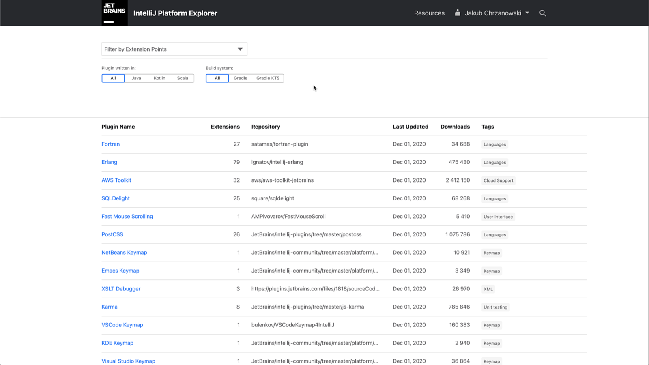
Task: Click repository JetBrains/intellij-plugins/tree/master/js-karma
Action: [x=307, y=307]
